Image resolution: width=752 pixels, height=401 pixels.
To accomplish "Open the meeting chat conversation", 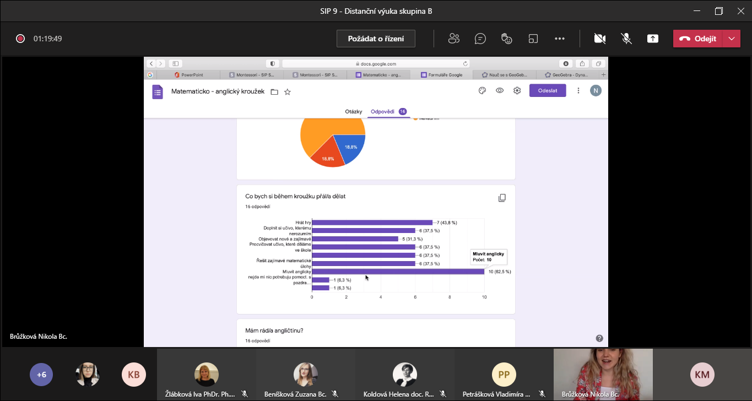I will pos(480,39).
